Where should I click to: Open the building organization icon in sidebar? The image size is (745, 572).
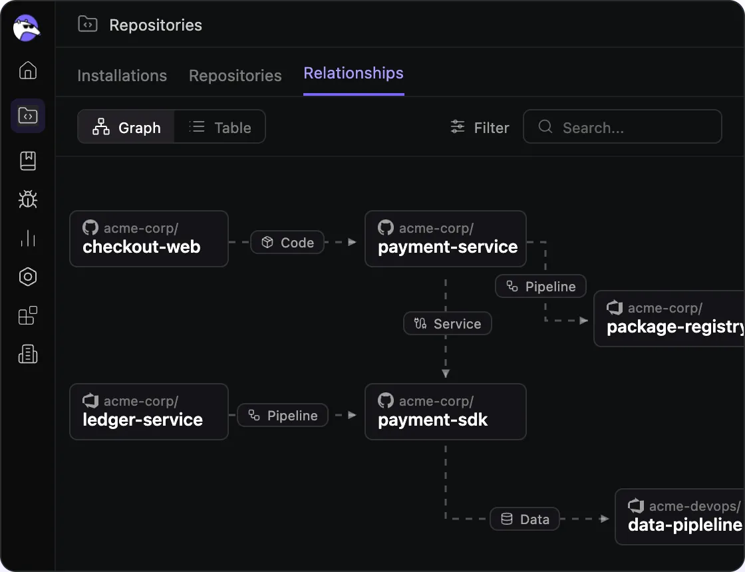coord(28,355)
